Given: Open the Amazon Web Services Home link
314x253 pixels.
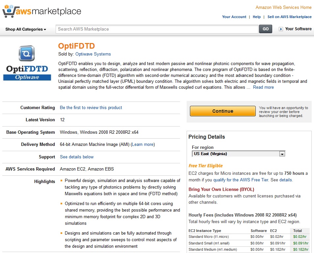Looking at the screenshot, I should (x=283, y=8).
